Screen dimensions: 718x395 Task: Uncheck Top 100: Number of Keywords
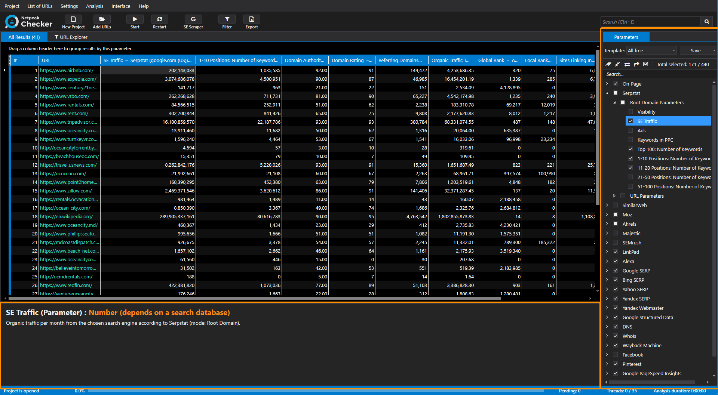tap(630, 149)
